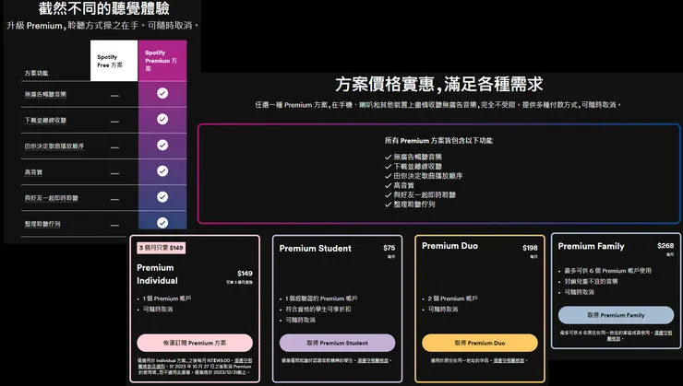Click the Premium Individual plan title
The image size is (683, 386).
[157, 274]
